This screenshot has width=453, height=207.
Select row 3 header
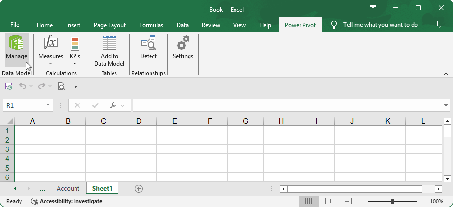point(7,149)
